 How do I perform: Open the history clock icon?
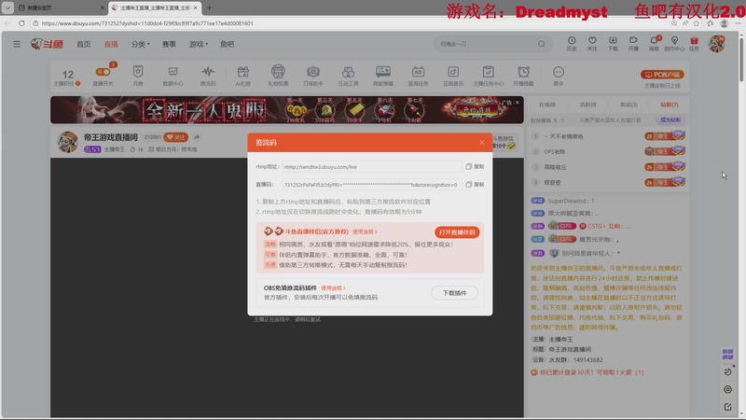[x=572, y=43]
